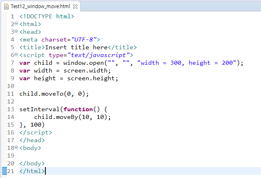Select the Test12_window_move.html editor tab

point(40,7)
